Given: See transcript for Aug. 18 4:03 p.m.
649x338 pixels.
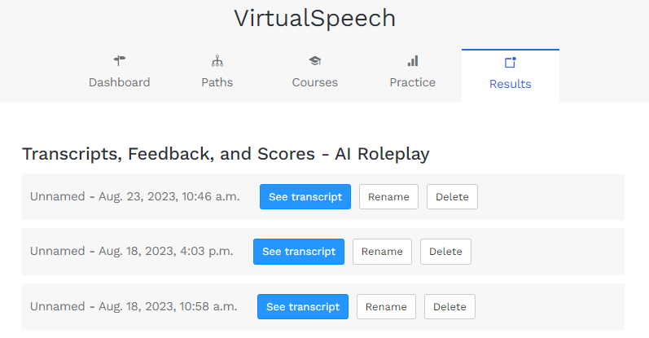Looking at the screenshot, I should tap(299, 252).
